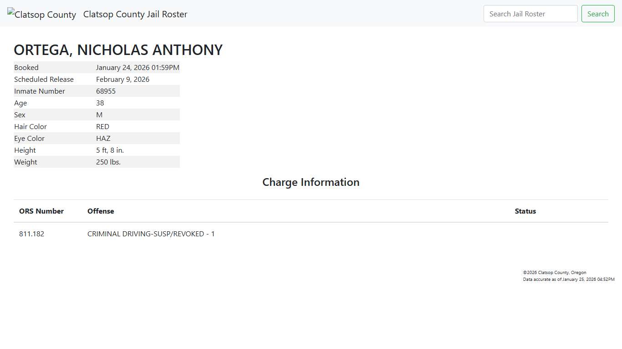Select the Weight value 250 lbs.
The height and width of the screenshot is (349, 622).
coord(108,162)
